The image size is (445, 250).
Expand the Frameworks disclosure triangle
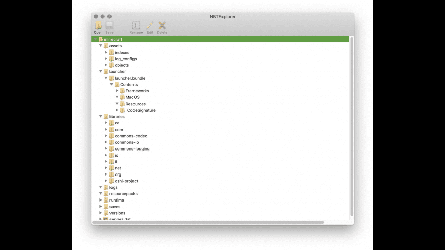click(117, 91)
